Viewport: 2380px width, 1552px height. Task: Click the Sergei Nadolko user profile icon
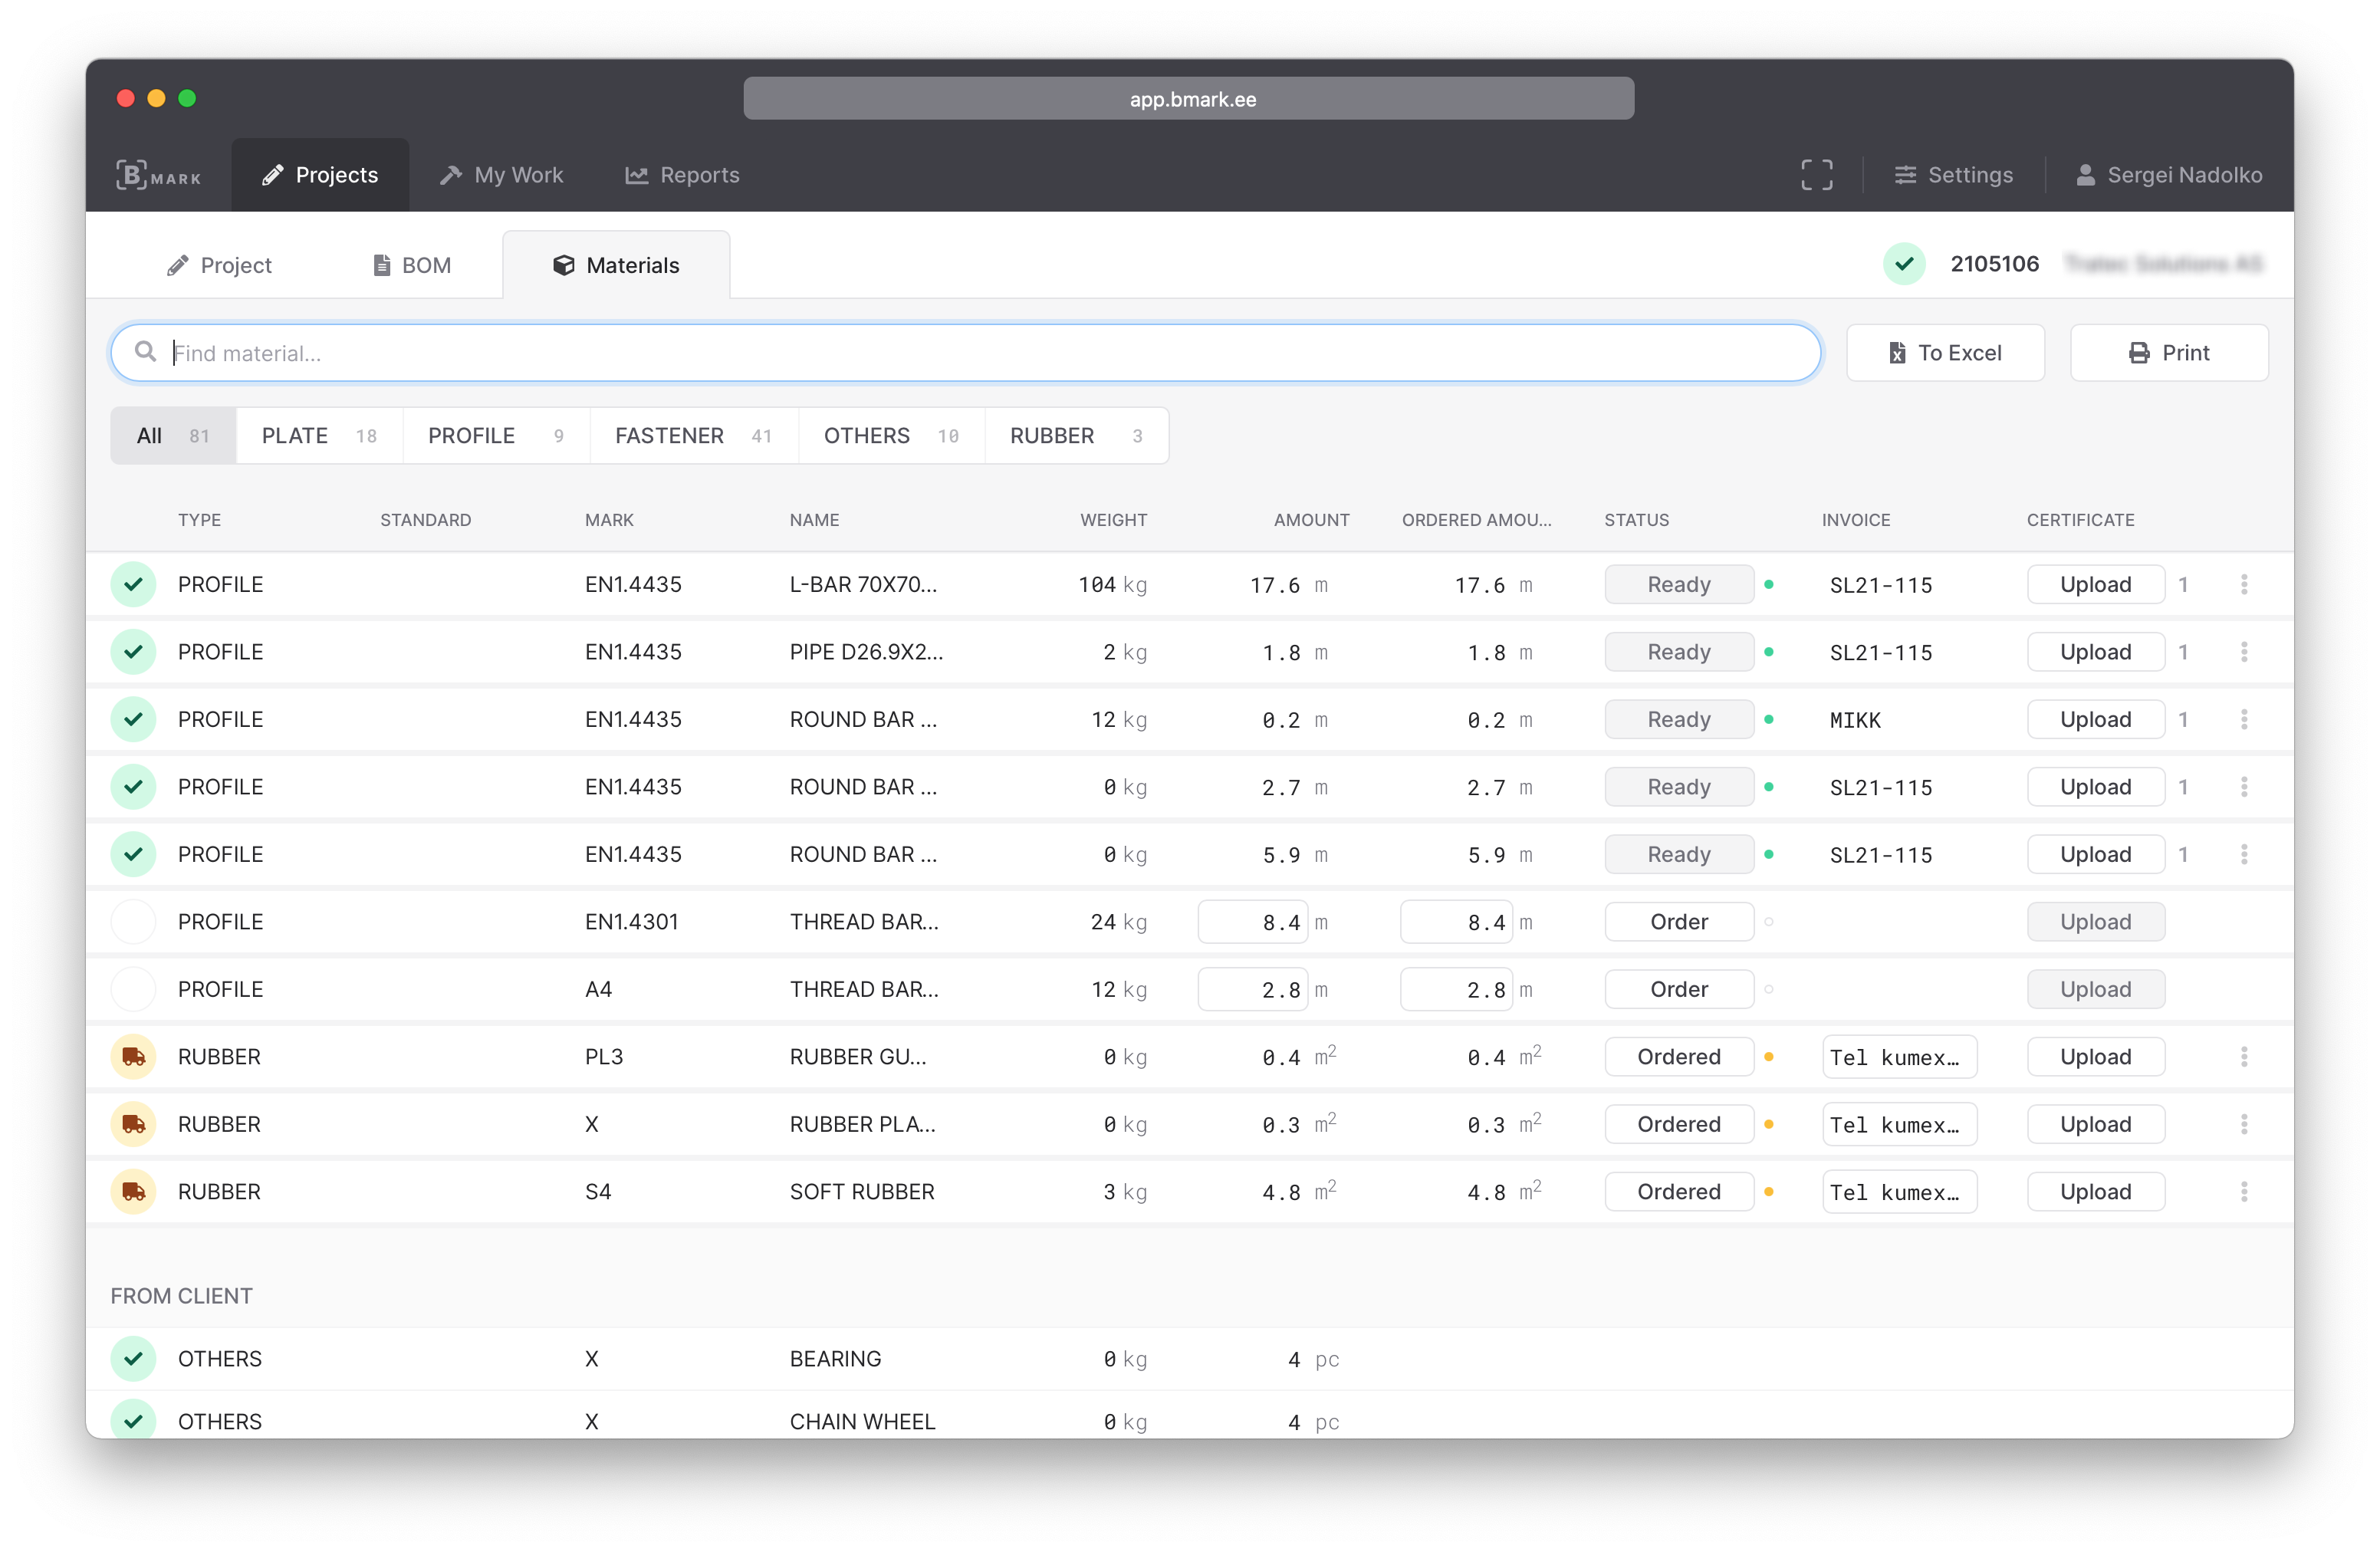tap(2086, 174)
